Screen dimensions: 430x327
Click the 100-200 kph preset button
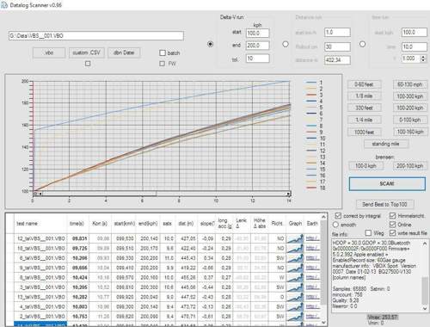pyautogui.click(x=409, y=108)
